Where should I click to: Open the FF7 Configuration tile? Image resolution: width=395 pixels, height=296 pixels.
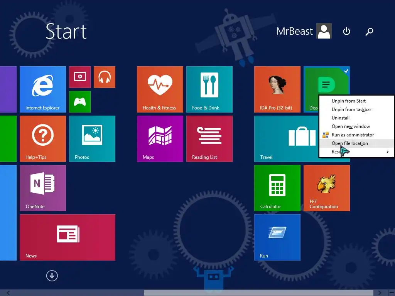327,188
